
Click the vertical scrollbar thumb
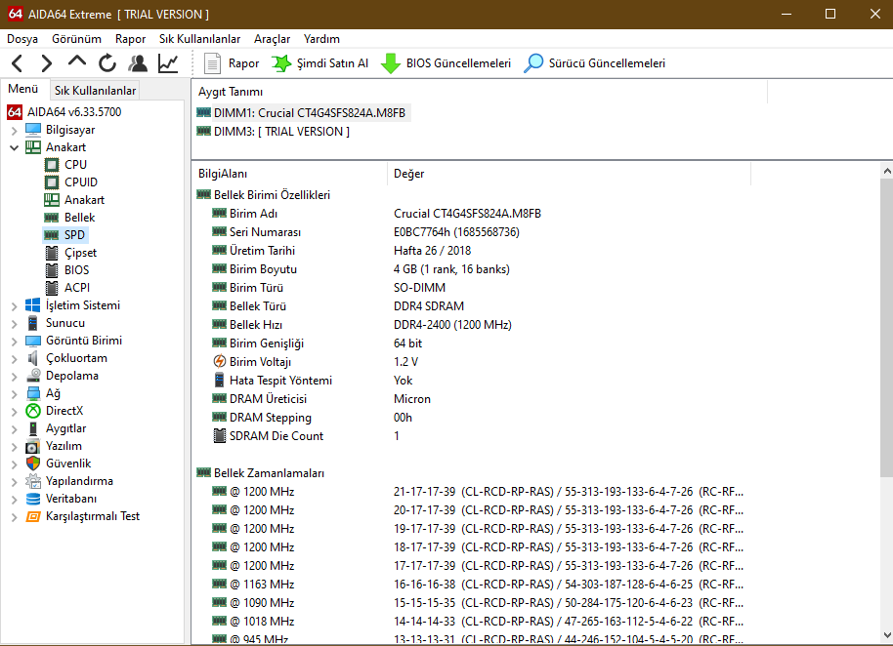[886, 328]
